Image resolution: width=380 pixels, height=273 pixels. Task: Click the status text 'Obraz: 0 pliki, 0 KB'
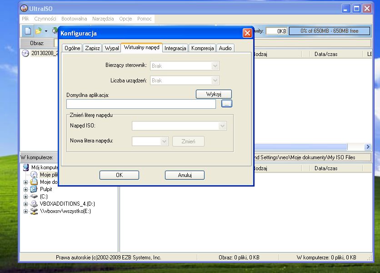click(239, 257)
